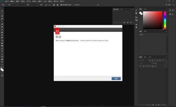The width and height of the screenshot is (176, 107).
Task: Switch to the 通道 (Channels) tab
Action: (x=145, y=57)
